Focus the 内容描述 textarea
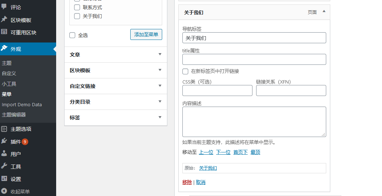This screenshot has width=382, height=196. (254, 122)
